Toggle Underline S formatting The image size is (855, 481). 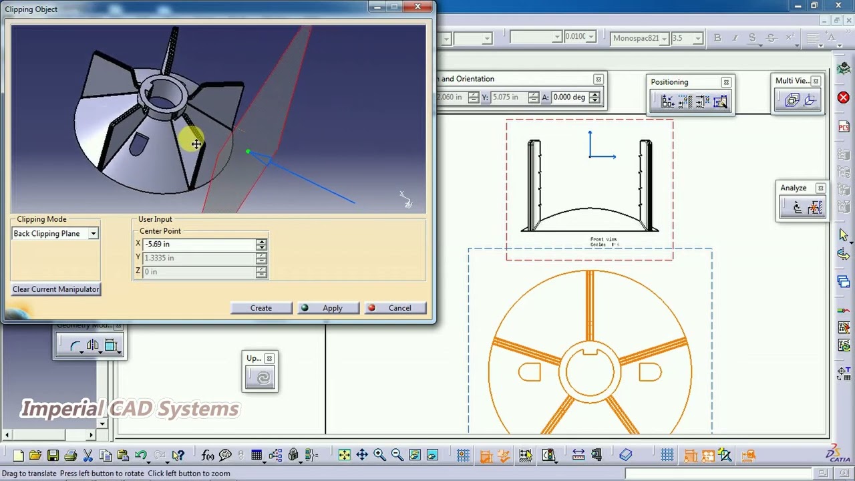click(752, 38)
